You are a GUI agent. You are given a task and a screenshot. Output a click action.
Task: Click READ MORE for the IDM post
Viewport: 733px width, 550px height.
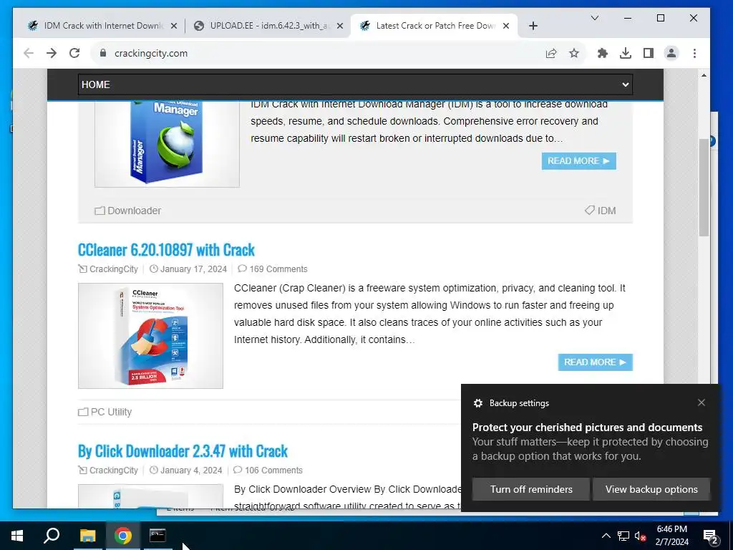[578, 161]
